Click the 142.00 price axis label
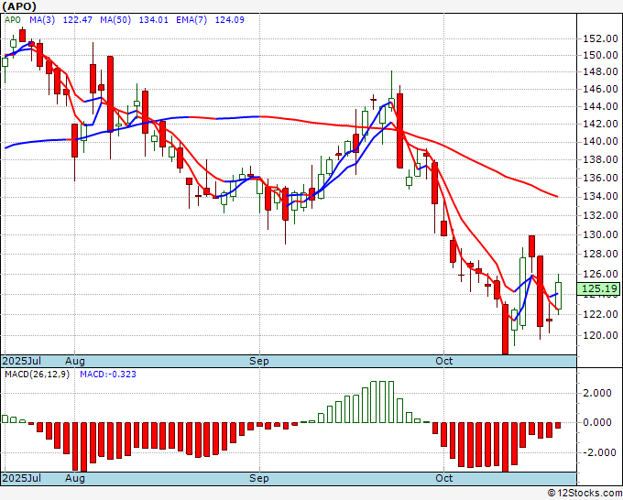 point(600,124)
